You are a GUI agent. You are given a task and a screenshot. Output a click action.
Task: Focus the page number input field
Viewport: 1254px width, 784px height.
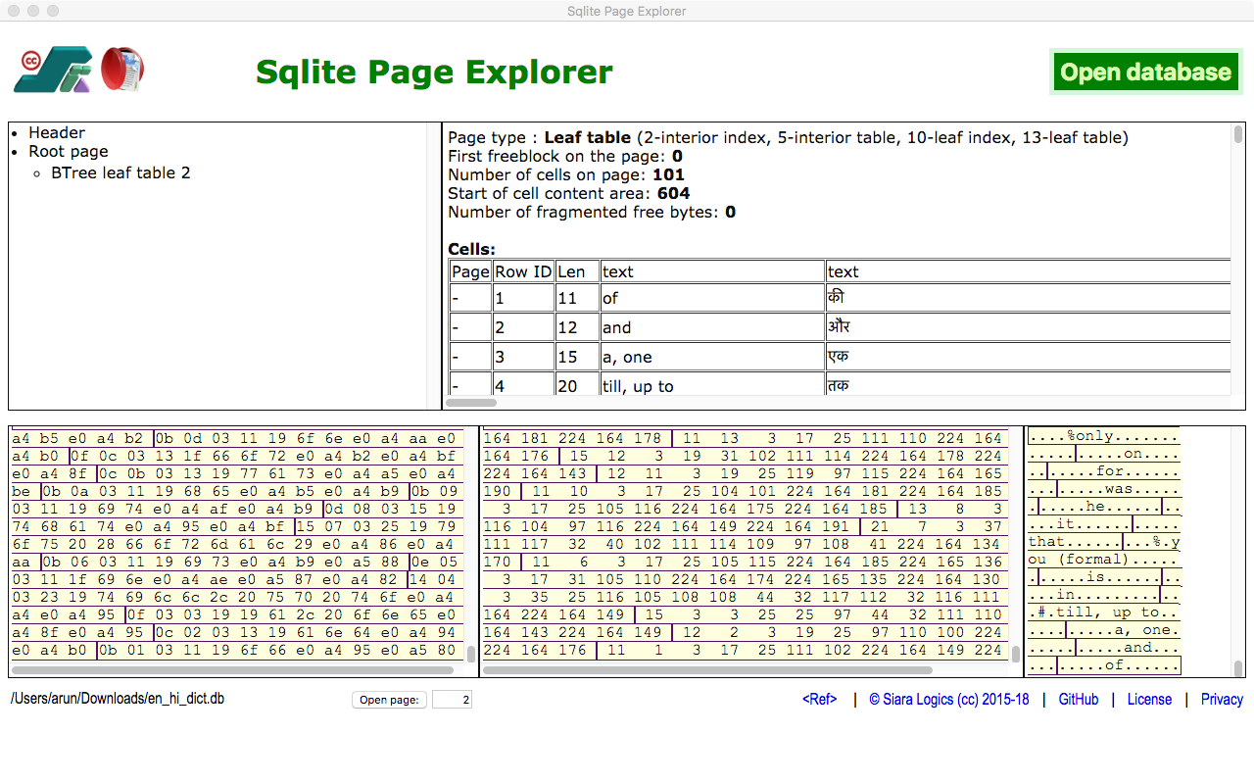452,700
